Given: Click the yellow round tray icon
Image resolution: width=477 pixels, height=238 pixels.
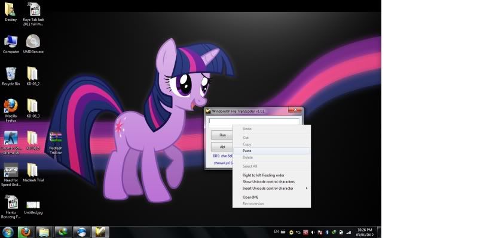Looking at the screenshot, I should [291, 233].
